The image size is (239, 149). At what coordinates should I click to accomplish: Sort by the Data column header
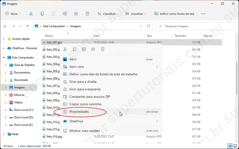pyautogui.click(x=96, y=36)
